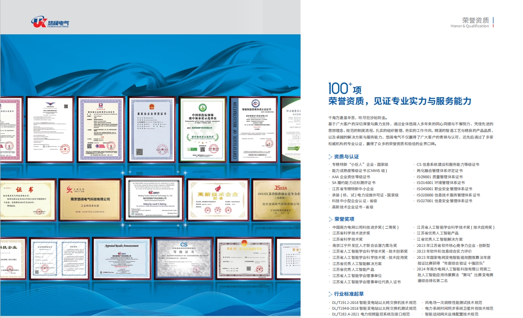Click the line 千淘万漉虽辛苦，吹尽狂沙始到金。
523x318 pixels.
pyautogui.click(x=358, y=118)
